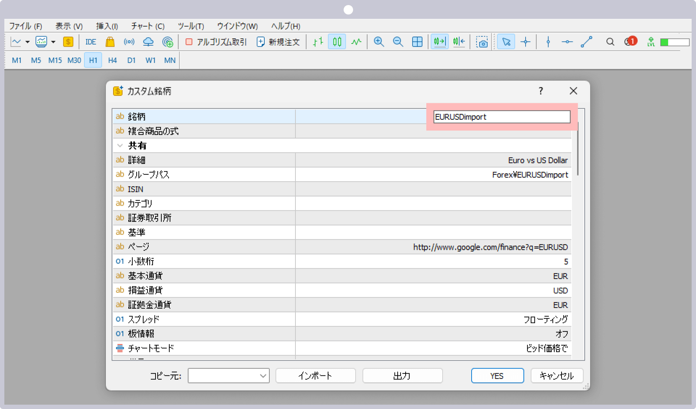The image size is (696, 409).
Task: Launch the IDE MetaEditor
Action: tap(91, 42)
